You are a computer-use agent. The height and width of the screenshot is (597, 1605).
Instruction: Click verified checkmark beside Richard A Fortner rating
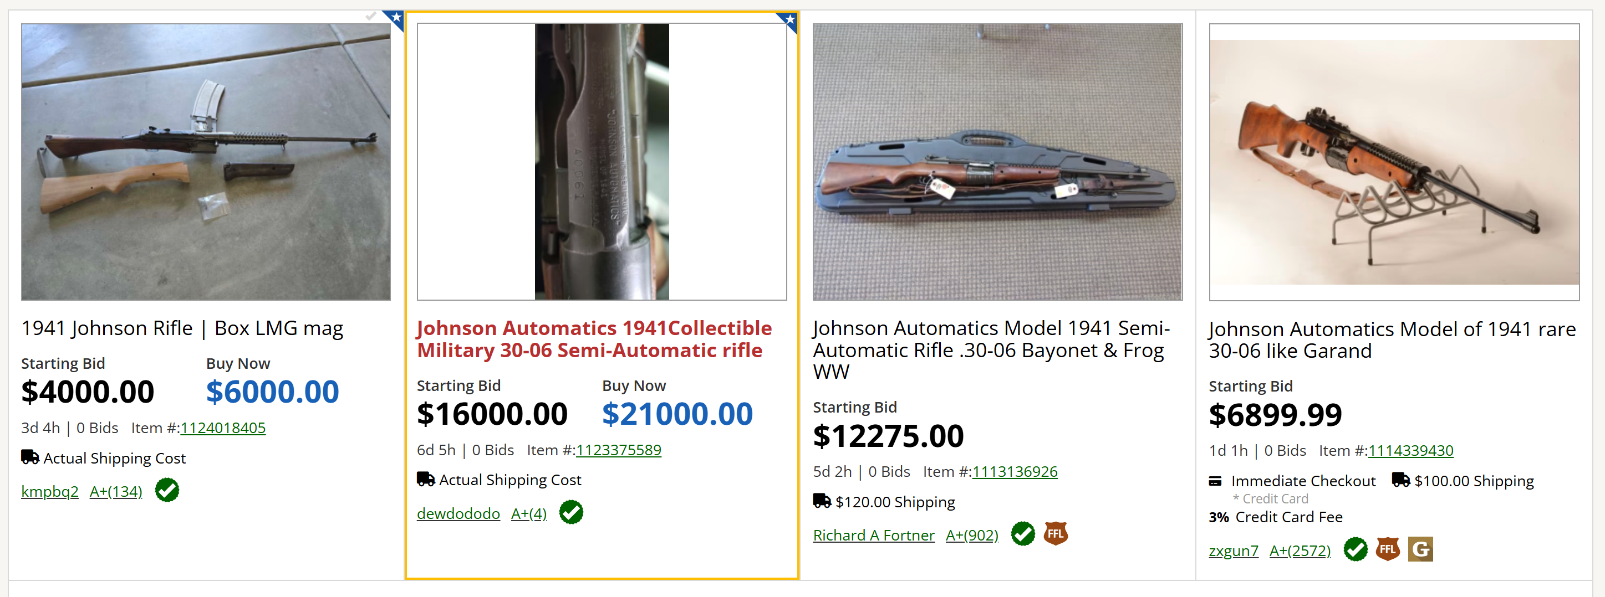[x=1022, y=533]
